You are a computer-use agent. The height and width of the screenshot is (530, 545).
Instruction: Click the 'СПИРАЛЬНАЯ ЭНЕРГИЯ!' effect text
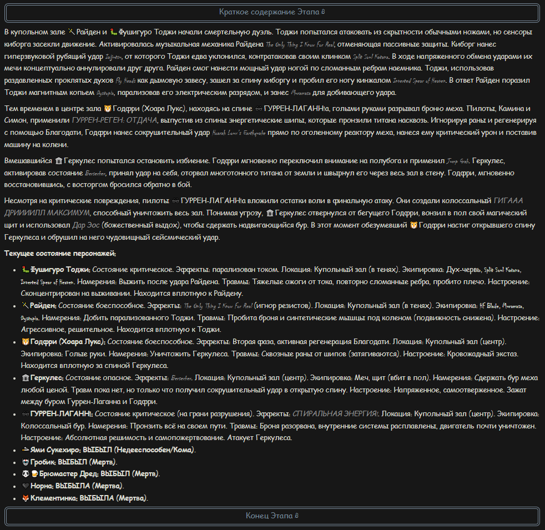(x=336, y=414)
